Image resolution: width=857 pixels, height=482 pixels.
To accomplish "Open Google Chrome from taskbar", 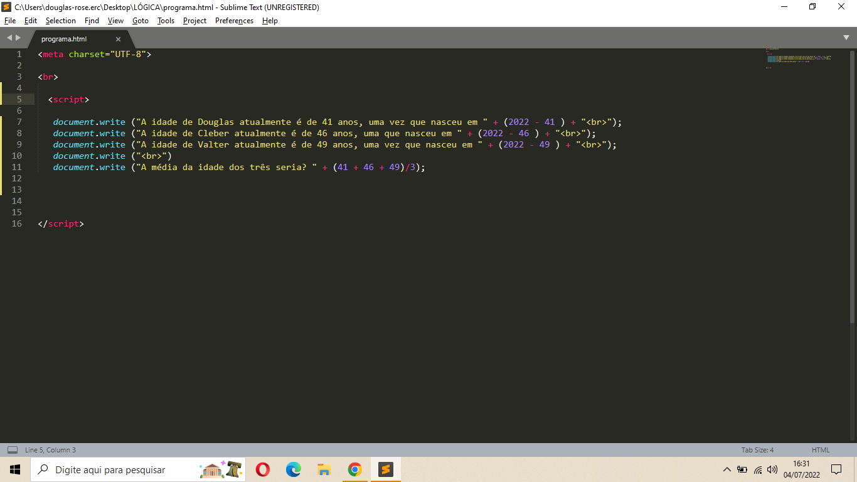I will coord(354,469).
